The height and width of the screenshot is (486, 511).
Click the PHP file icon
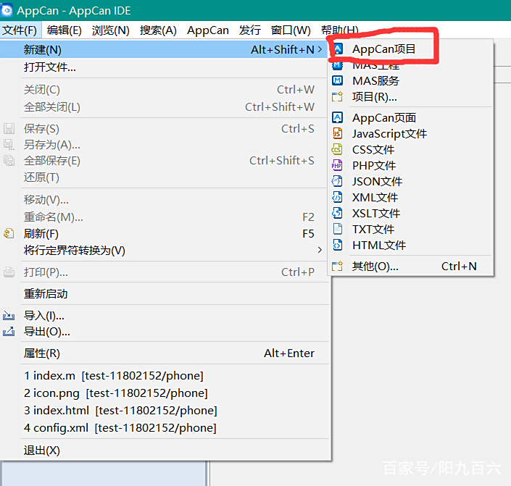pos(337,165)
